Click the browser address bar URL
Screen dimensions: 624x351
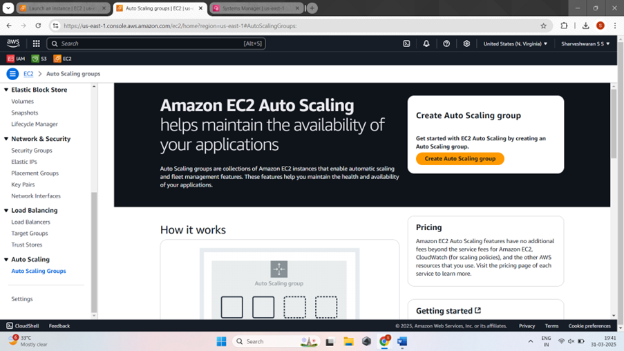tap(180, 26)
